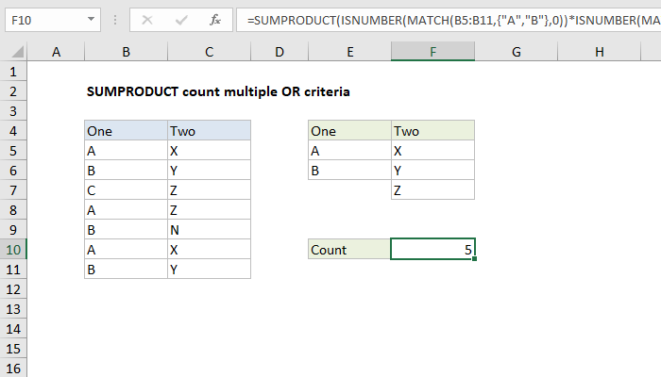Select row 12 header
Screen dimensions: 661x377
point(13,289)
